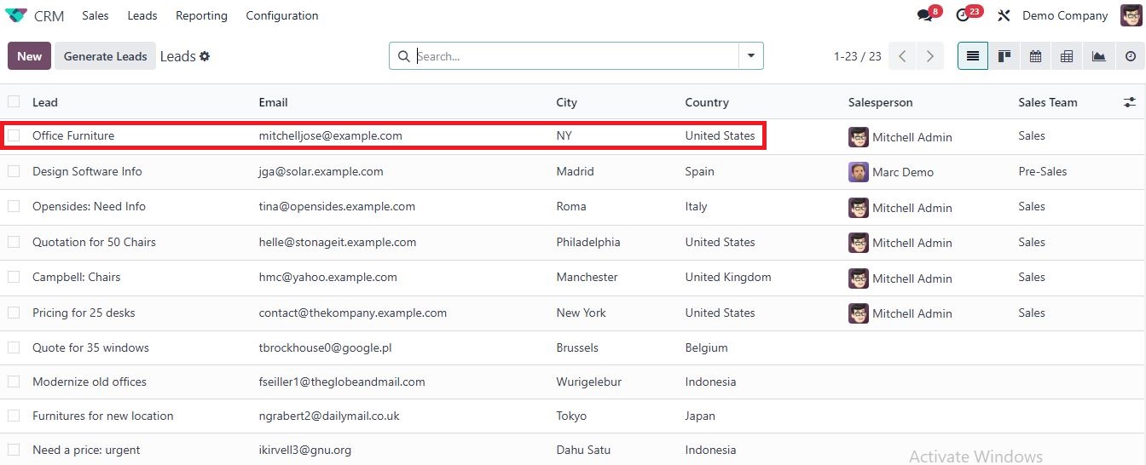Viewport: 1146px width, 465px height.
Task: Click the New button
Action: coord(29,56)
